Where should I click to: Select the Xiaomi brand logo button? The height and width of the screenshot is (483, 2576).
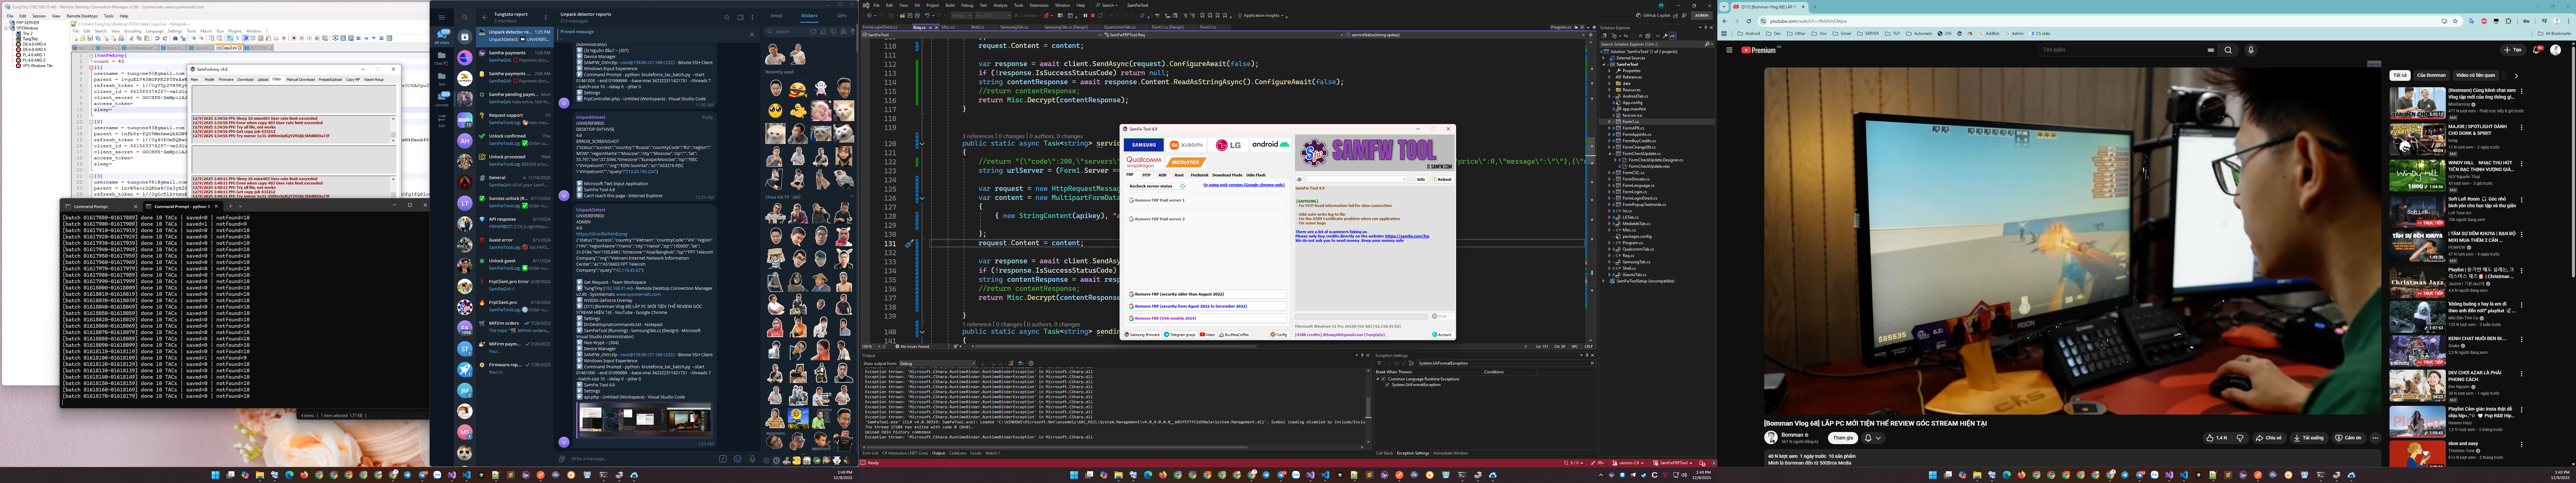click(1186, 145)
